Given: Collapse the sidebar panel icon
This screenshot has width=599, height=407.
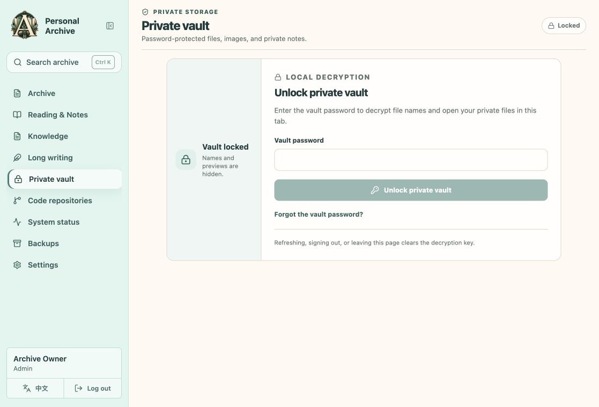Looking at the screenshot, I should click(110, 26).
